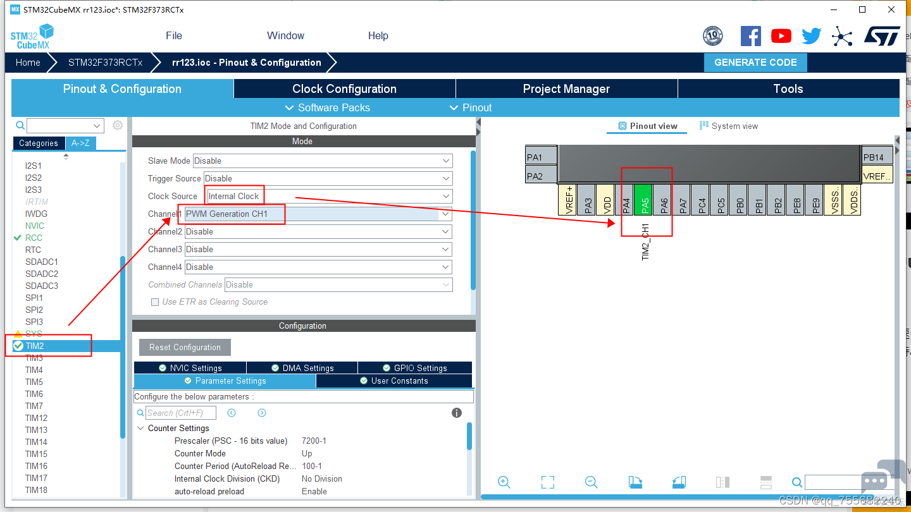Switch to System view
Image resolution: width=911 pixels, height=512 pixels.
click(729, 126)
